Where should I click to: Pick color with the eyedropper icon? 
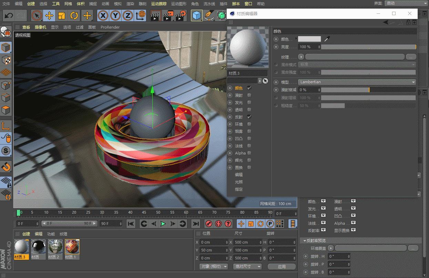tap(327, 39)
